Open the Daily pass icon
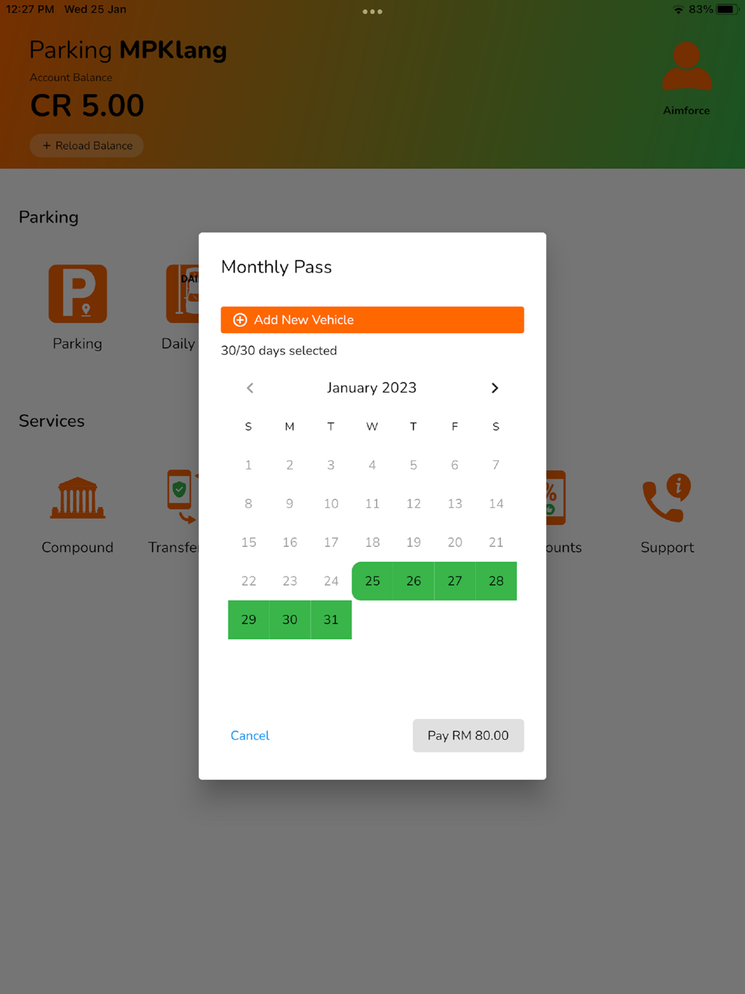 pos(183,294)
